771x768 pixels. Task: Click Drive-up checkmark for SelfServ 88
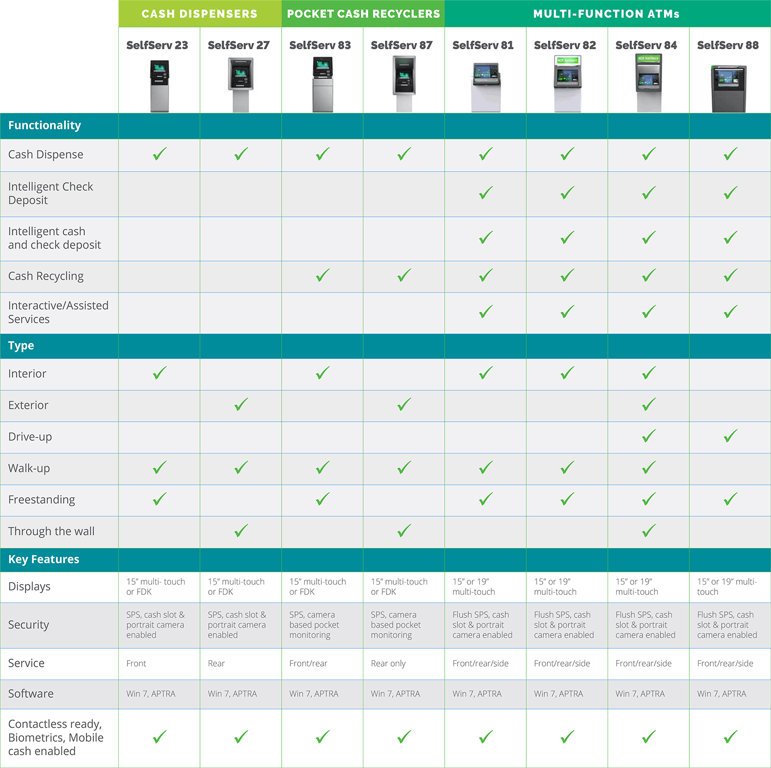(x=730, y=436)
